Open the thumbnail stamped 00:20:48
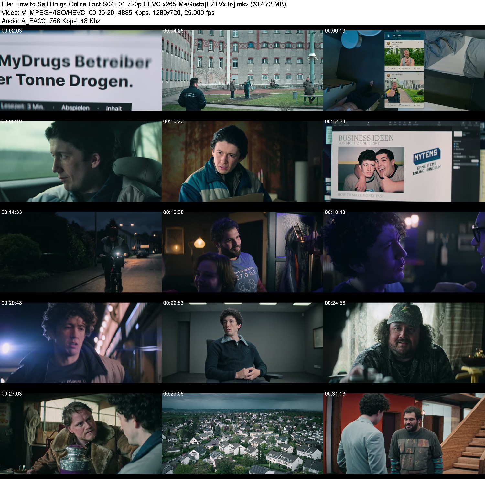 click(81, 343)
